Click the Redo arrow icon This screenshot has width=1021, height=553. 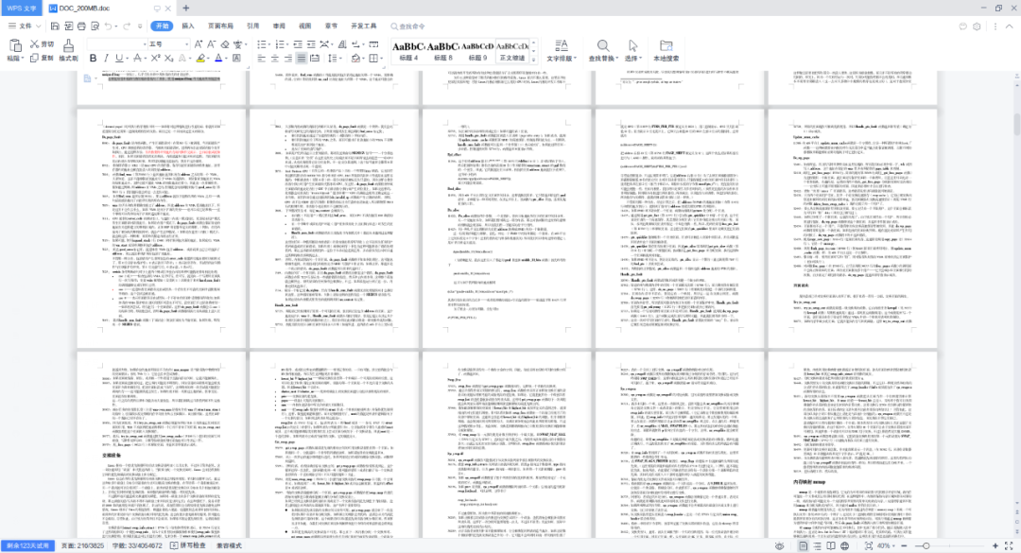127,26
